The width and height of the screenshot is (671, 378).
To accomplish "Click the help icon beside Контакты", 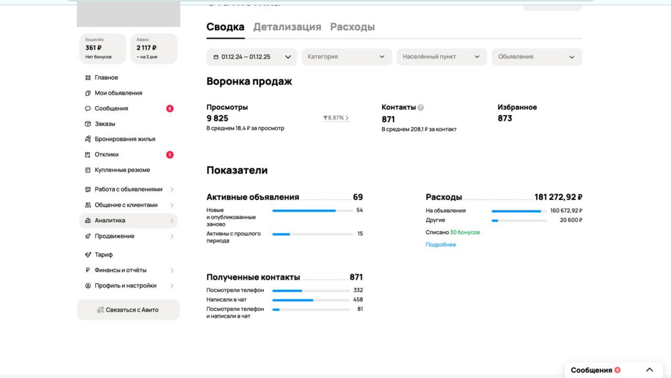I will point(421,107).
